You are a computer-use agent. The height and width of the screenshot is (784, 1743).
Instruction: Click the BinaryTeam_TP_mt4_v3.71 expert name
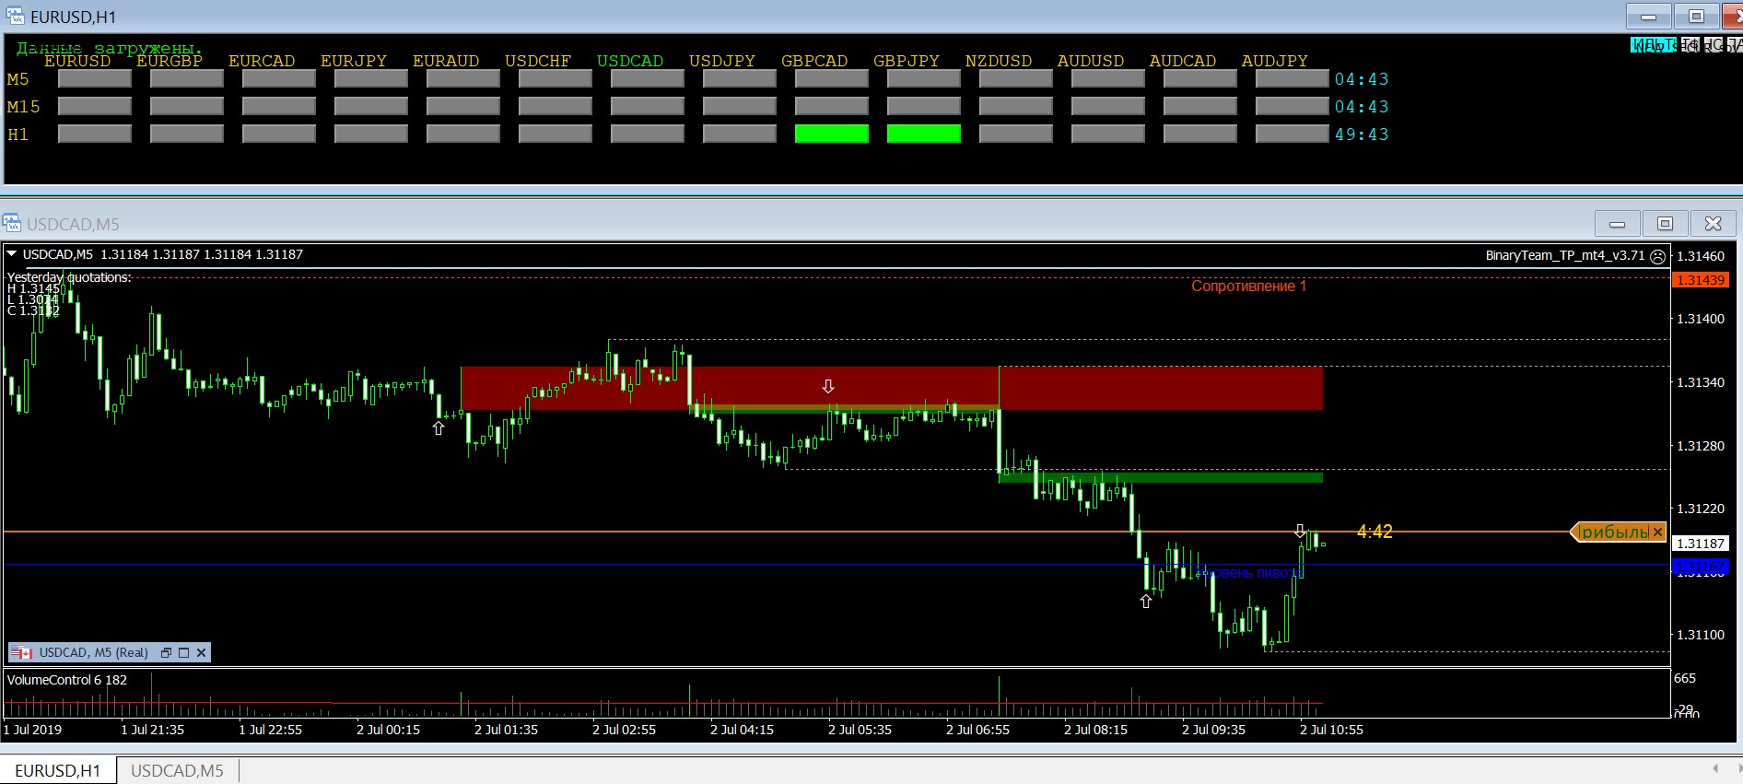coord(1564,255)
